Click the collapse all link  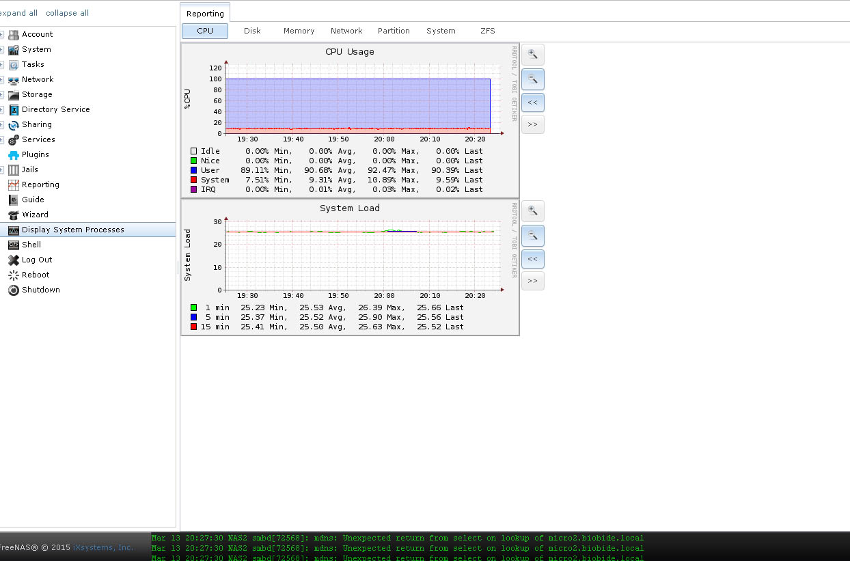[x=67, y=13]
